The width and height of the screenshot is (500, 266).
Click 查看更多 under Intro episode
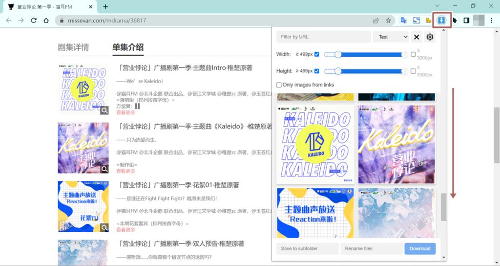[x=125, y=112]
